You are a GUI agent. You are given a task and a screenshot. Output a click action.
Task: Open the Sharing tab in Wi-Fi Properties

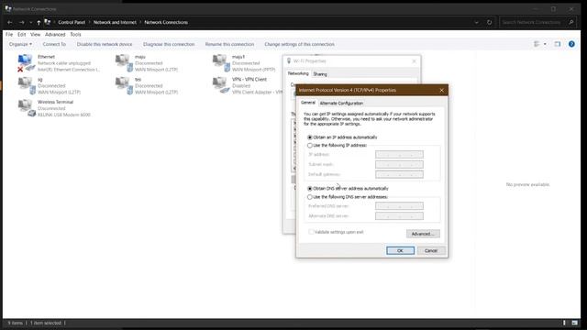point(320,74)
